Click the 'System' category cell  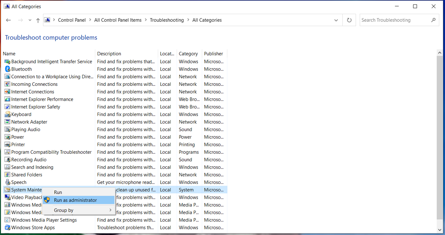tap(186, 190)
